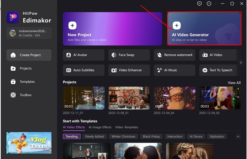Open the AI Avatar tool

84,55
